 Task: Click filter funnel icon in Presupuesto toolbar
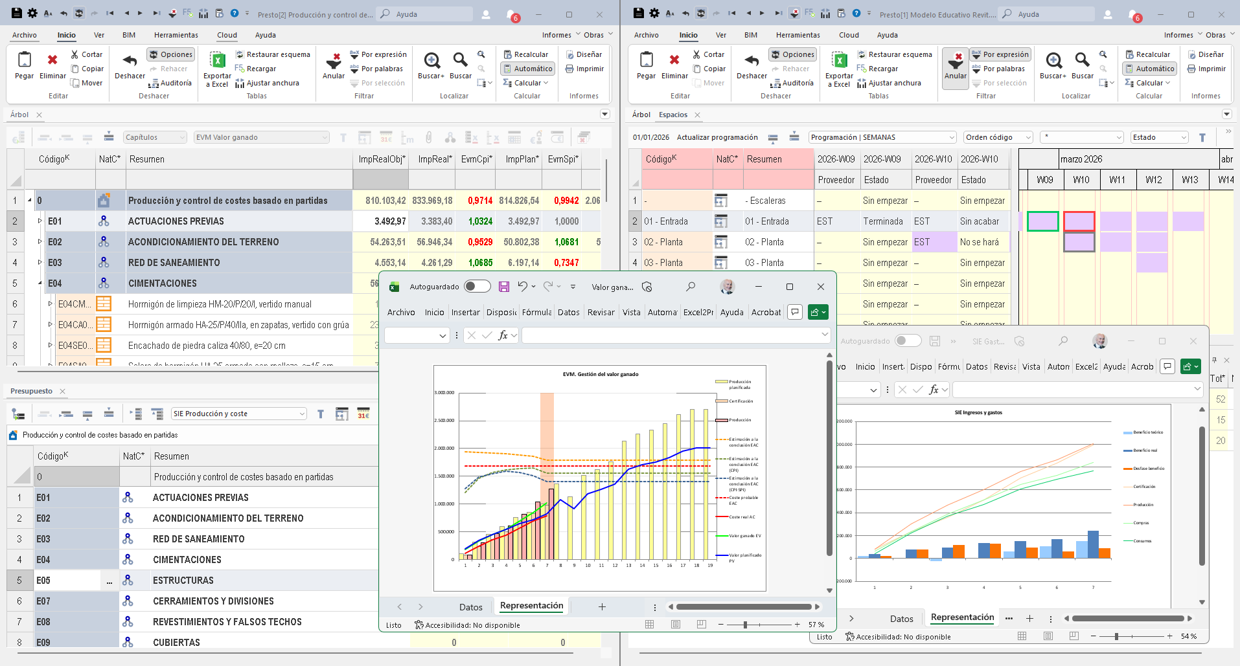[321, 414]
